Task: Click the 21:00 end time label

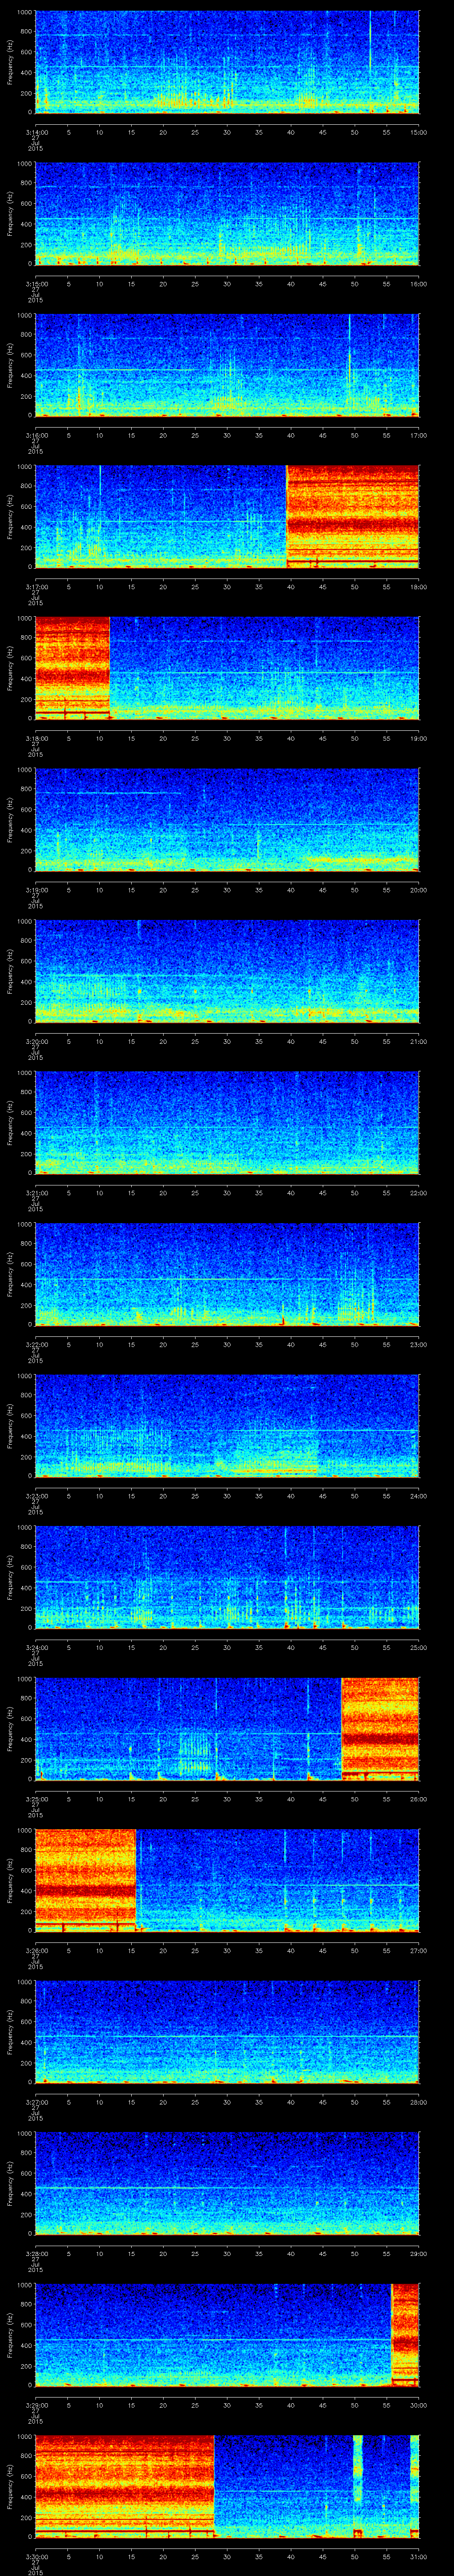Action: pyautogui.click(x=419, y=1041)
